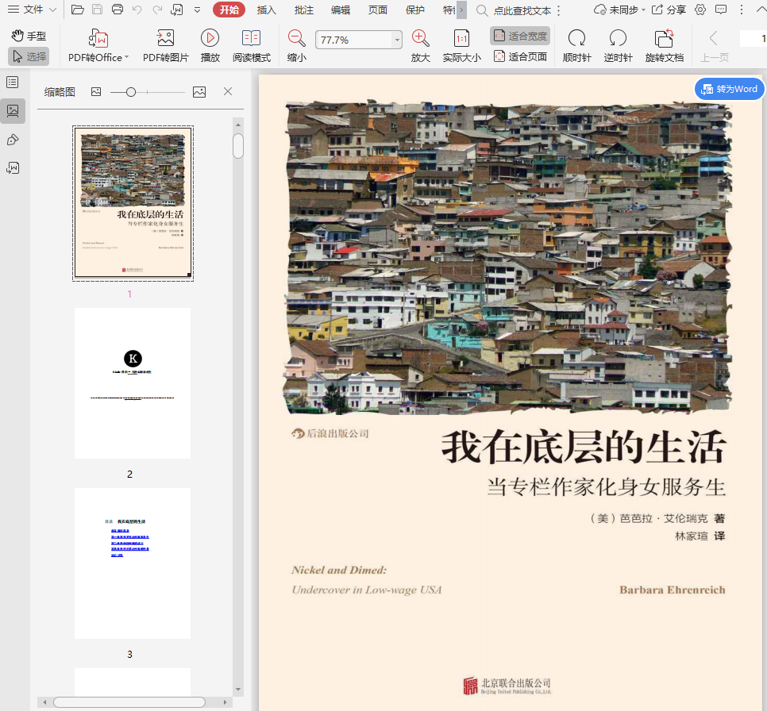Select the 手型 hand tool

point(29,36)
